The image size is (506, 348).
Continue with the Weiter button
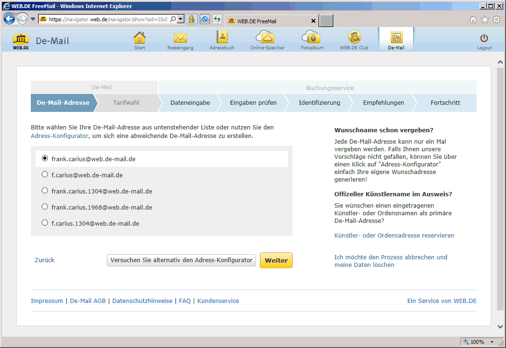(276, 260)
